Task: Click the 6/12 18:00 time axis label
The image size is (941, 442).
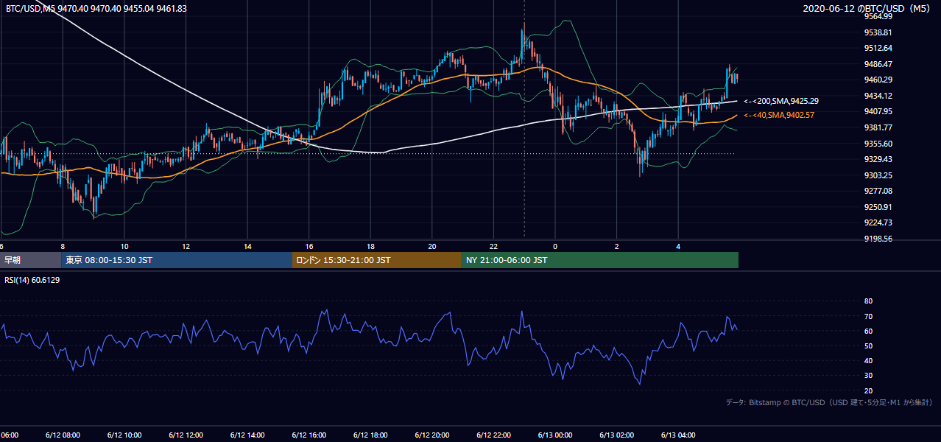Action: click(370, 435)
